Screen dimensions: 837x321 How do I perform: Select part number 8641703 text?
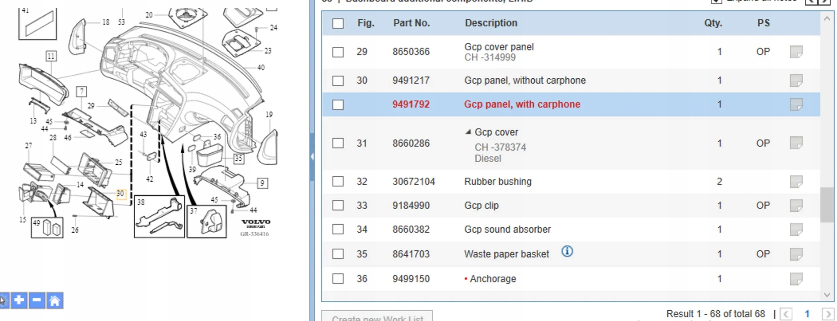tap(411, 254)
